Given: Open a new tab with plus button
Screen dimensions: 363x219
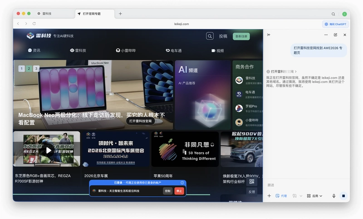Looking at the screenshot, I should [x=120, y=14].
